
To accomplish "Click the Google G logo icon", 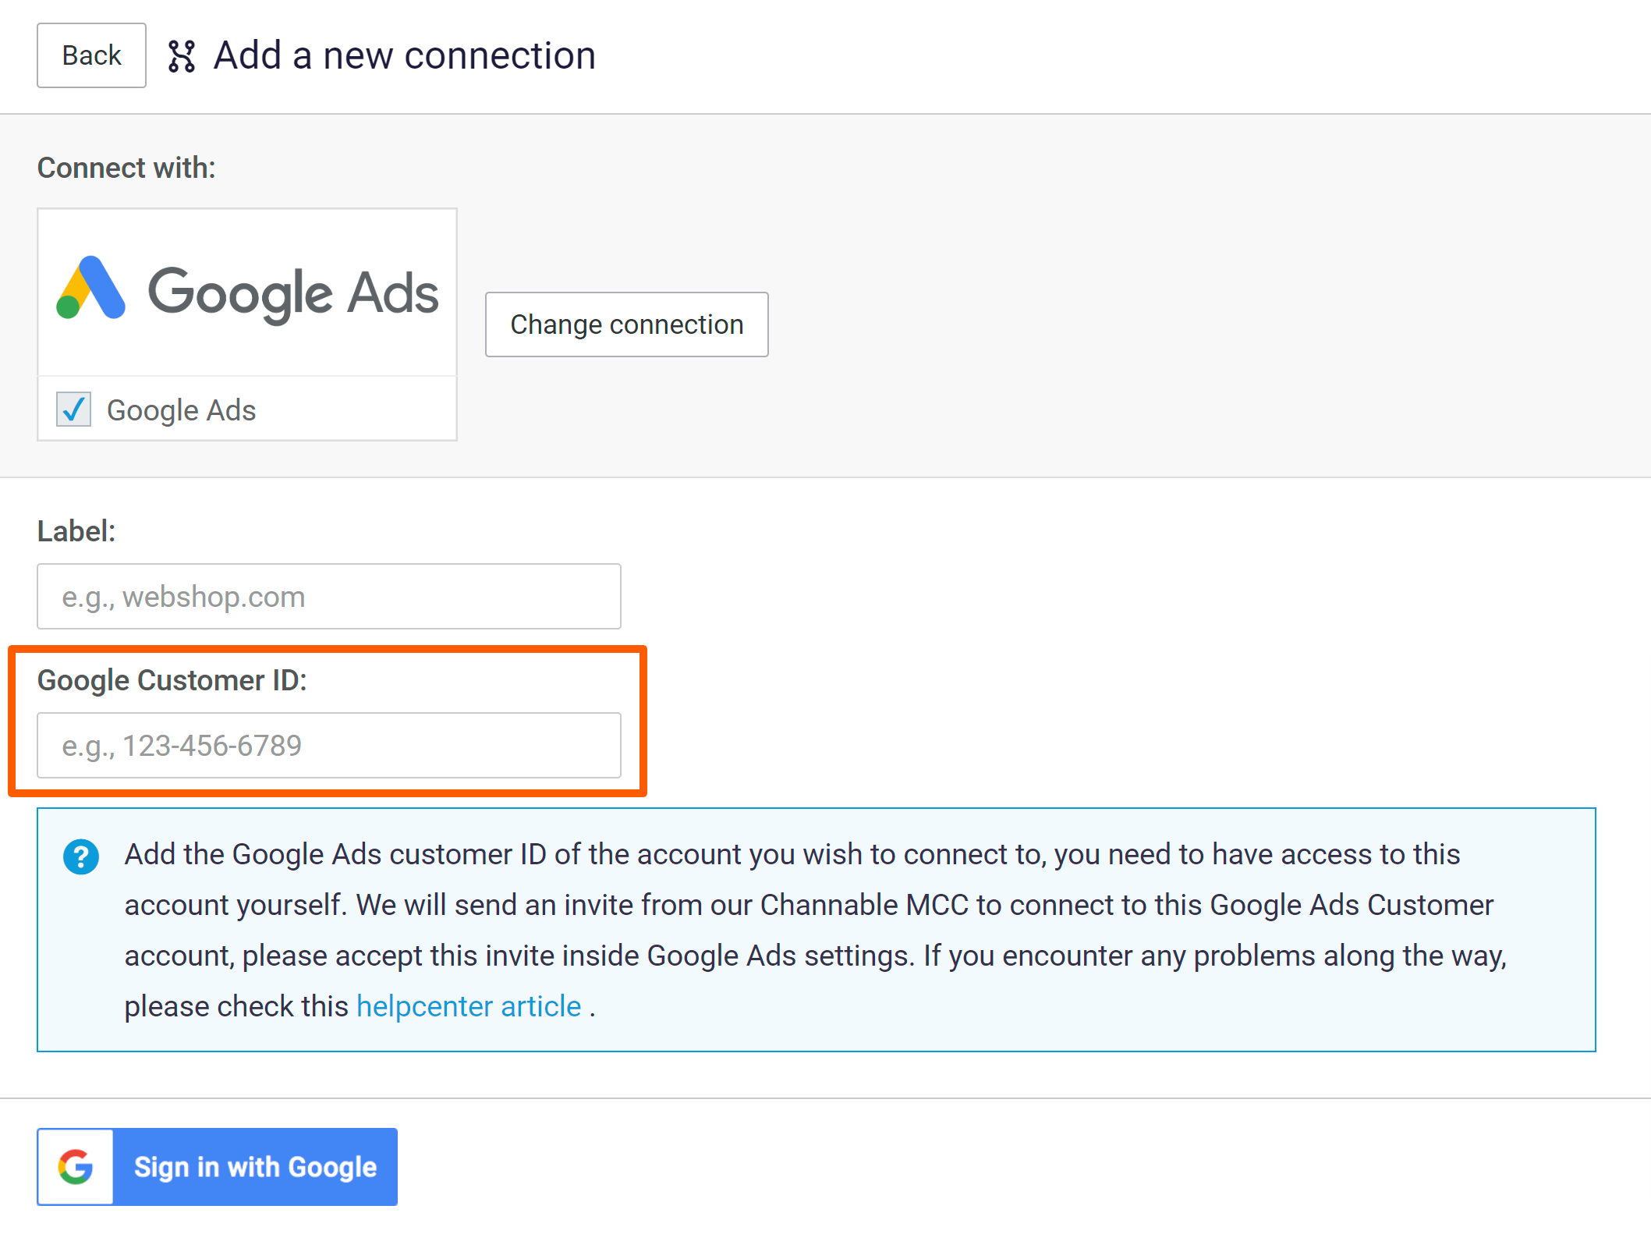I will (x=76, y=1166).
